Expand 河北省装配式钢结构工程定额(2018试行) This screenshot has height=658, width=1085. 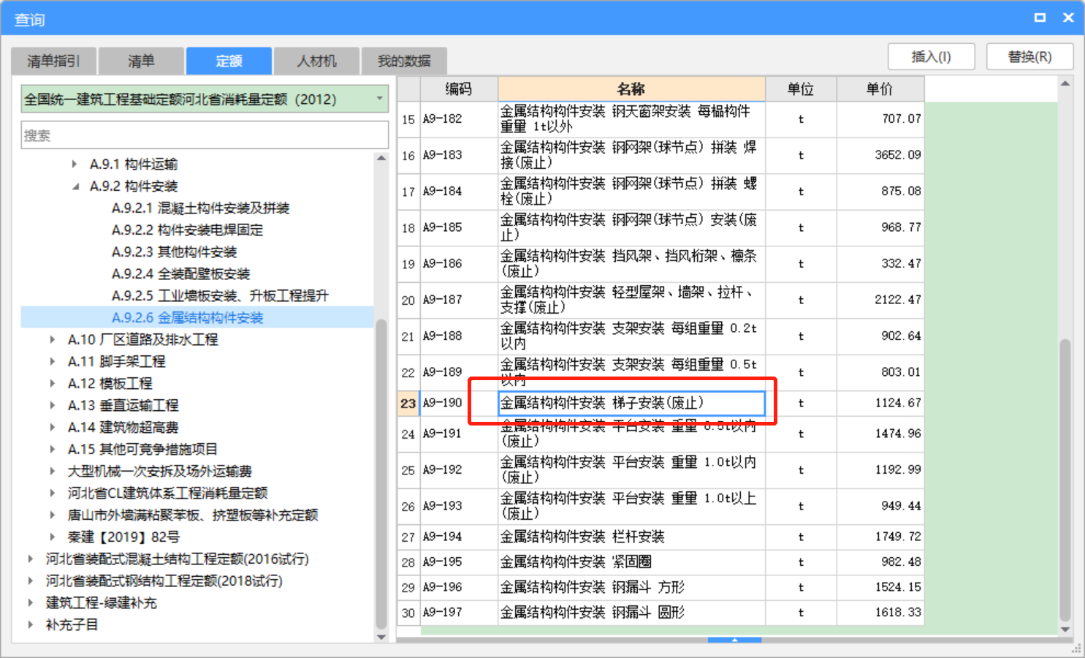click(31, 581)
